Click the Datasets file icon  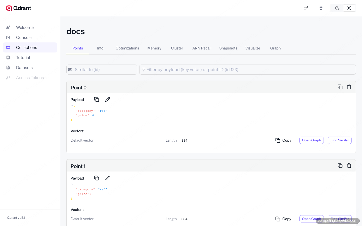click(8, 68)
